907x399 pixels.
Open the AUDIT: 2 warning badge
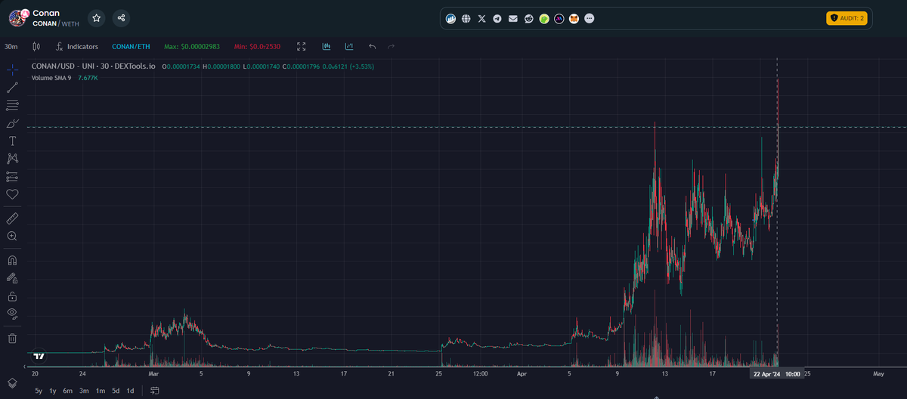tap(847, 18)
